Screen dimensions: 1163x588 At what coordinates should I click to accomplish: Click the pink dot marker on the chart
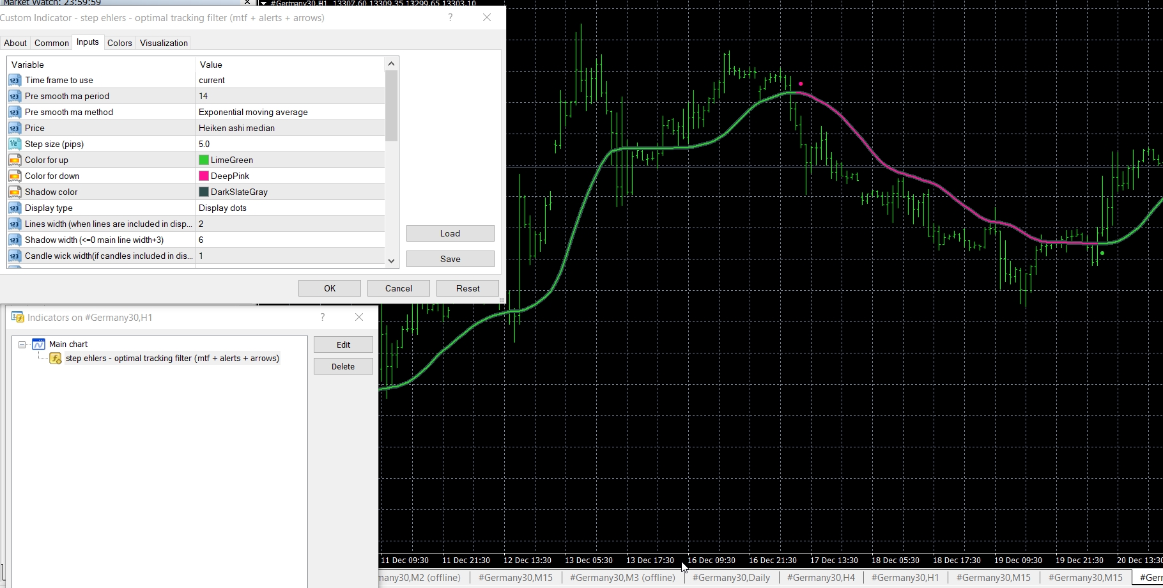[x=801, y=84]
